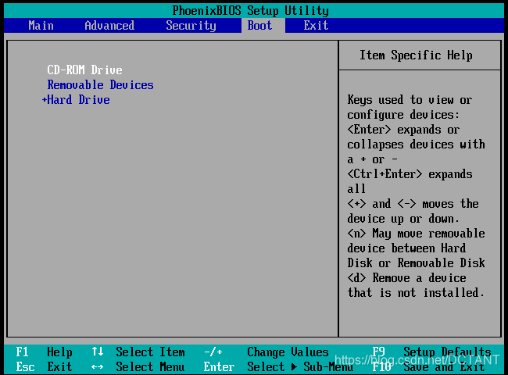
Task: Click the '<+> and <-> moves the' help line
Action: (413, 204)
